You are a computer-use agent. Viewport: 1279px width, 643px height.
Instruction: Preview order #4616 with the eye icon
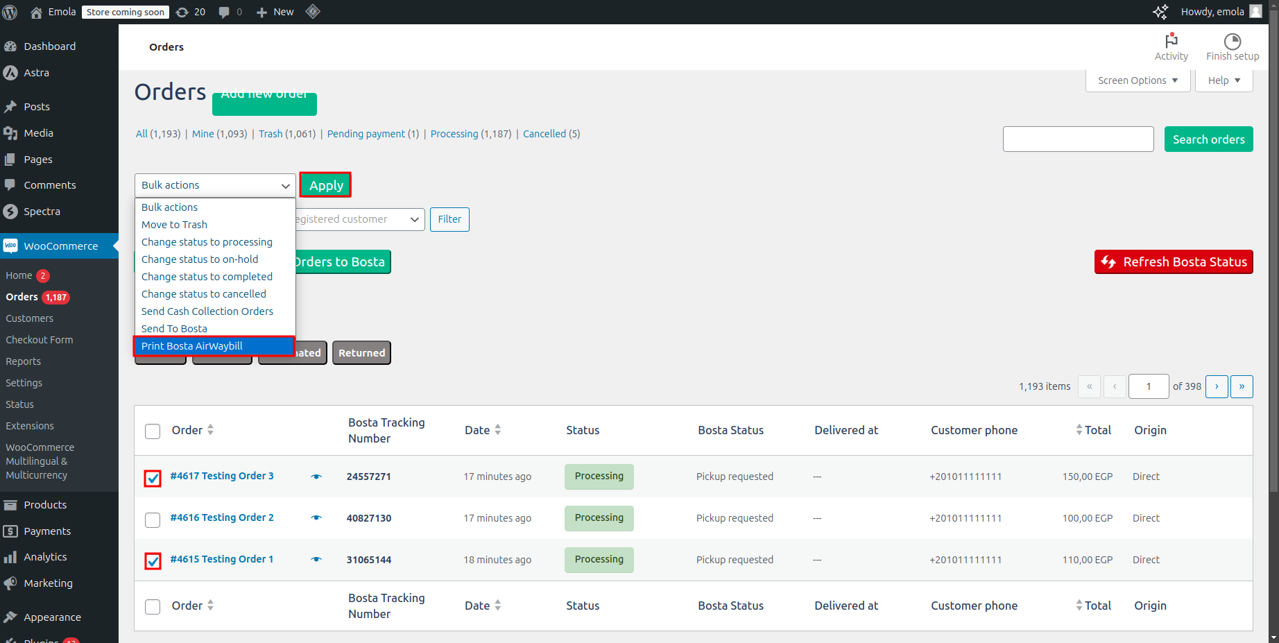coord(316,518)
